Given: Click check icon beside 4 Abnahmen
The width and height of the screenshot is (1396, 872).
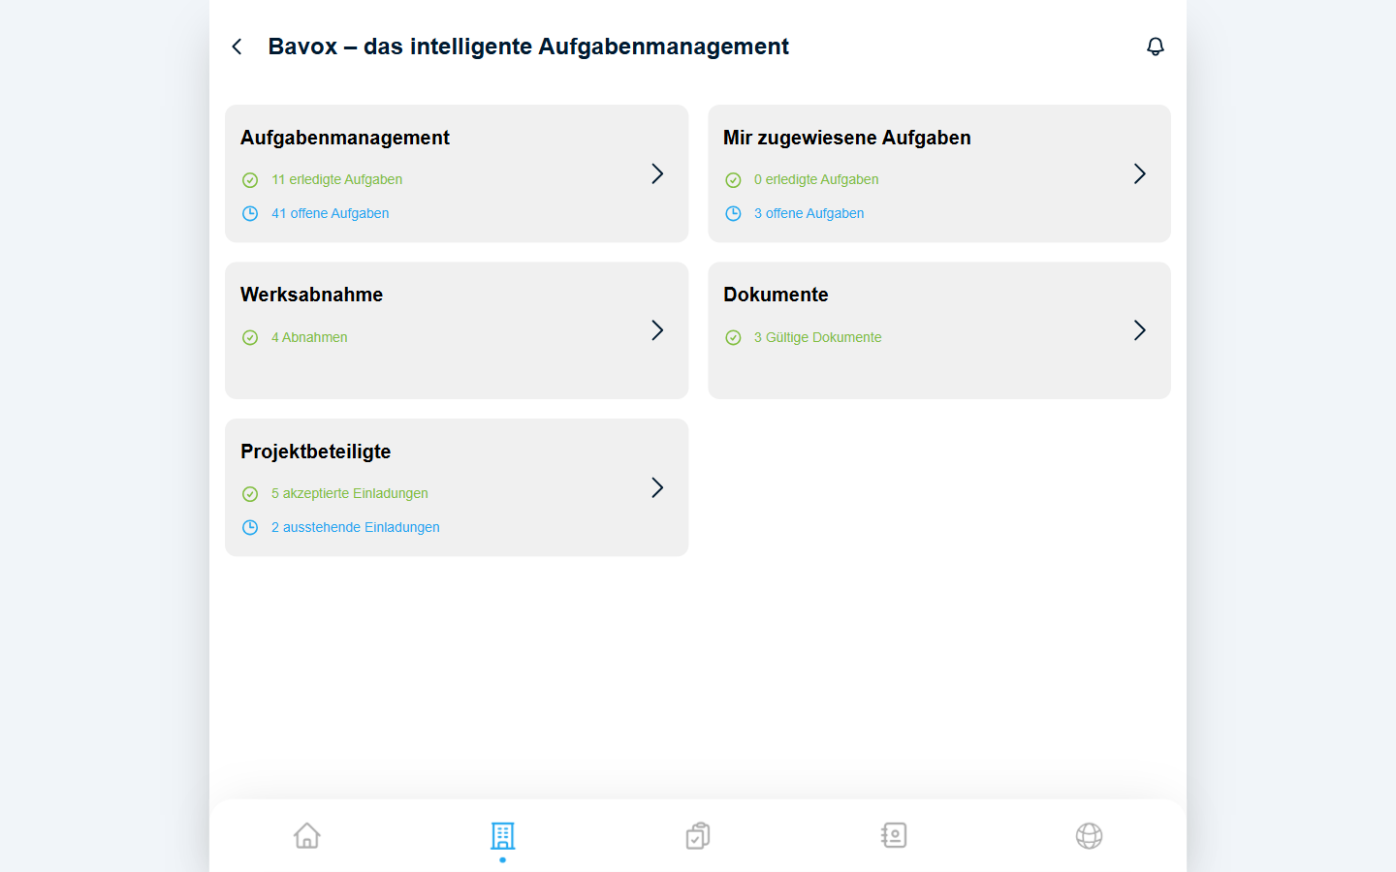Looking at the screenshot, I should pyautogui.click(x=250, y=337).
